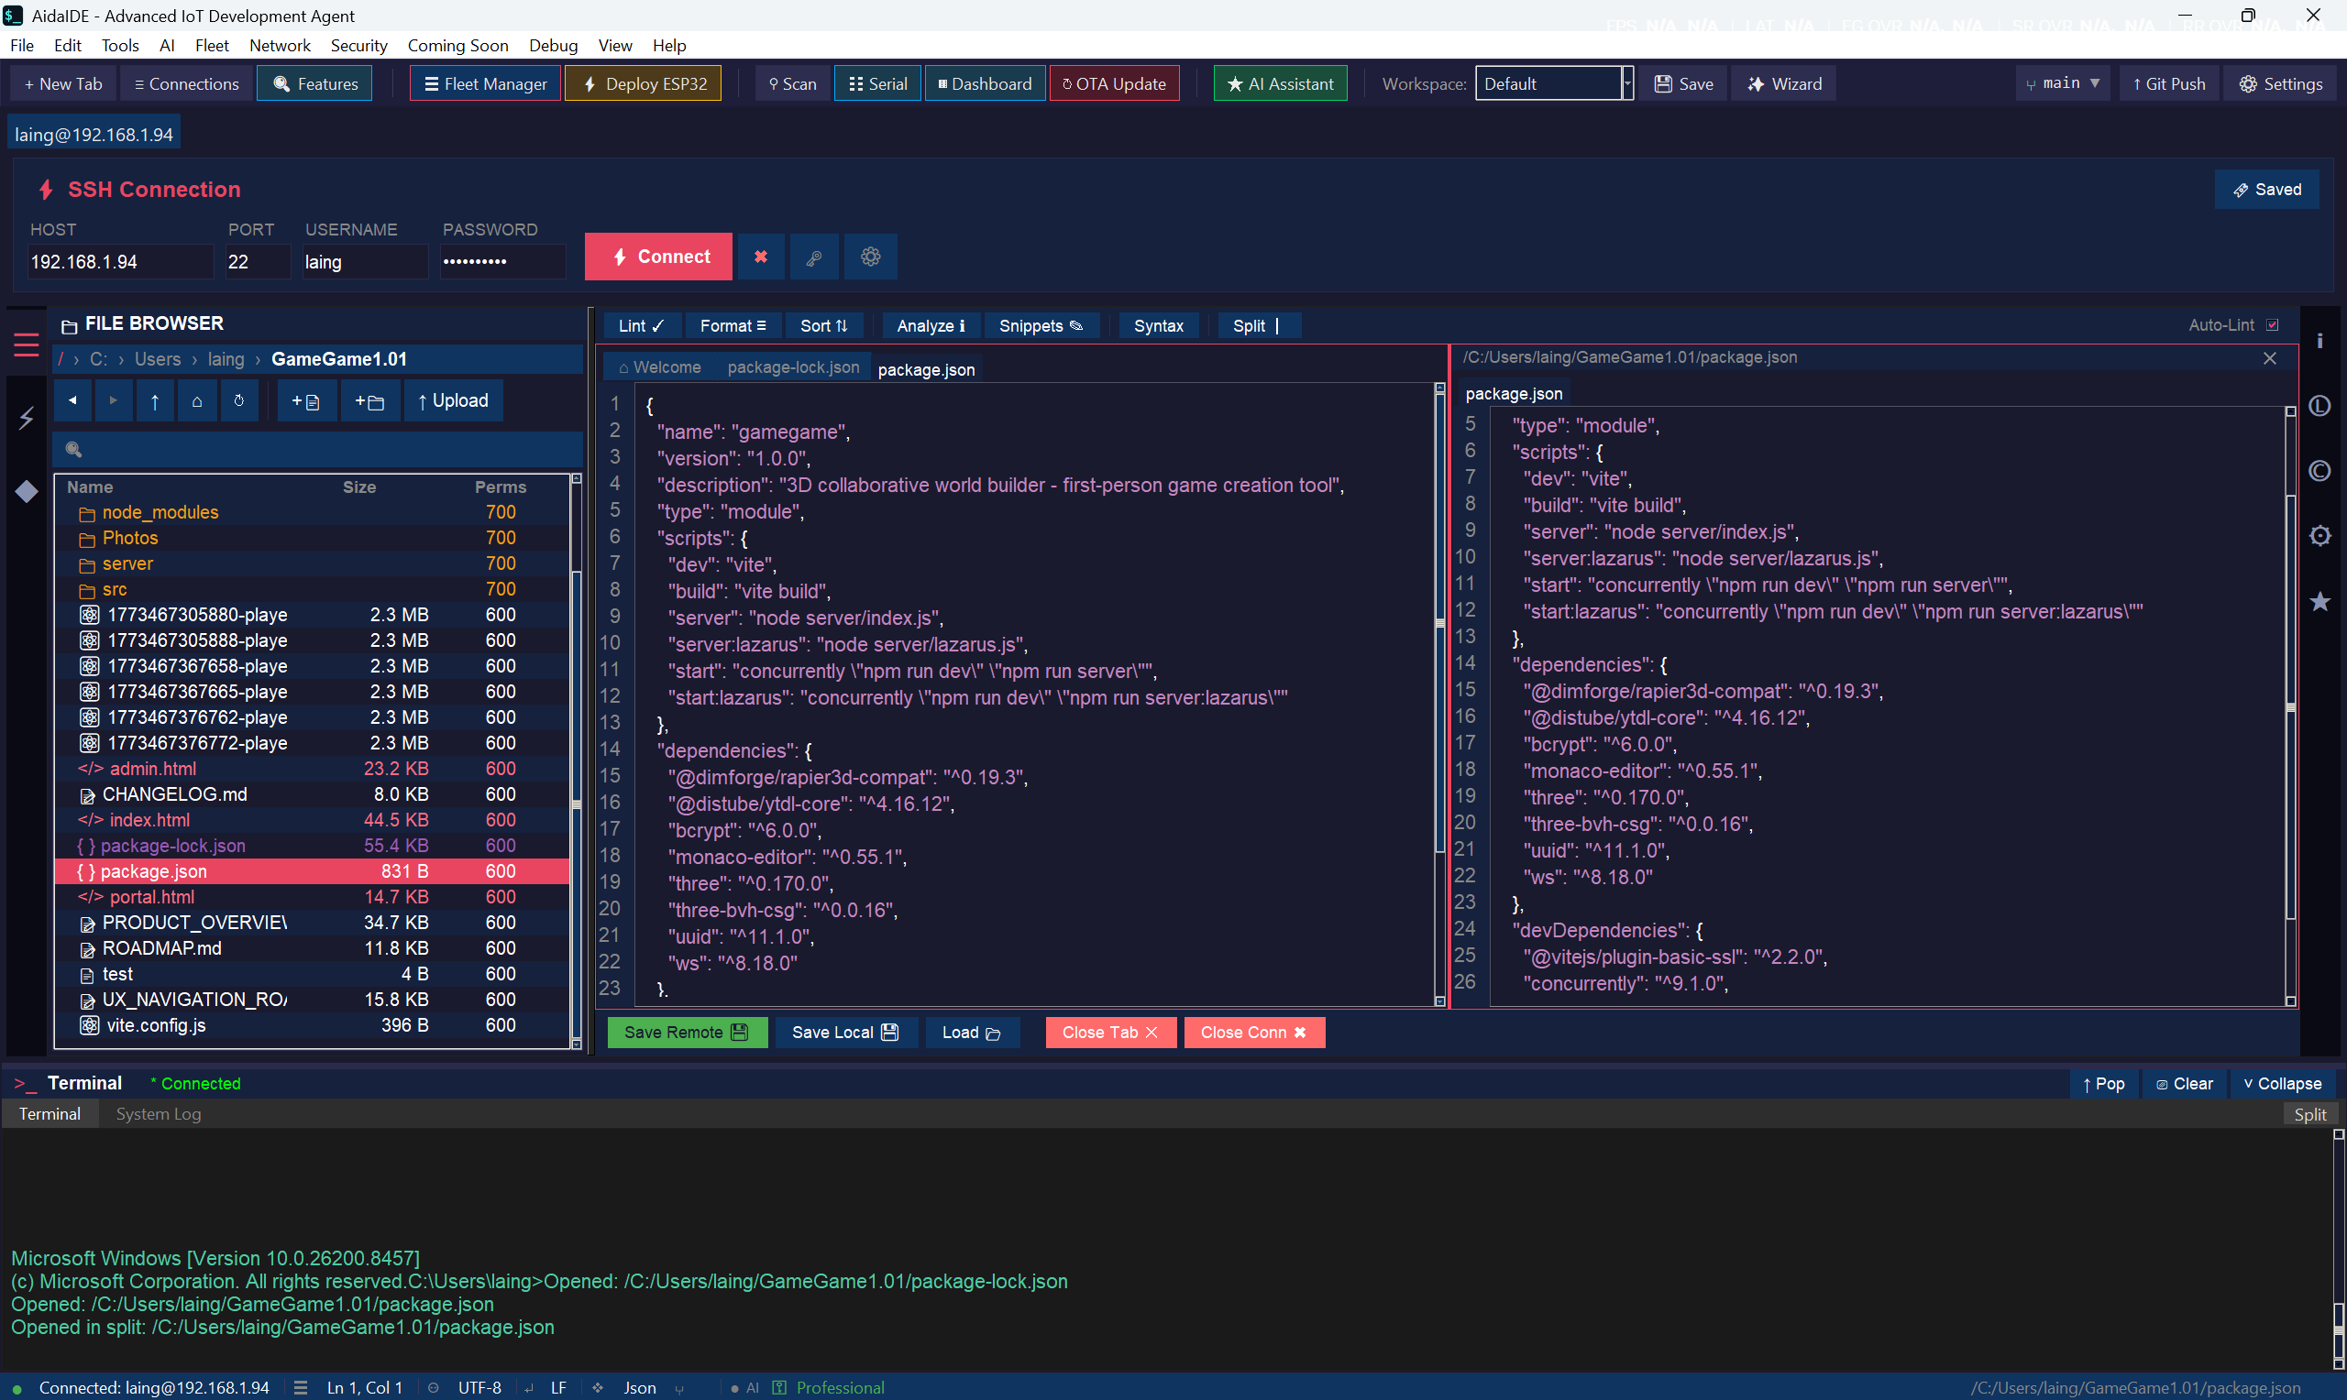Go forward in file browser
2347x1400 pixels.
coord(114,401)
